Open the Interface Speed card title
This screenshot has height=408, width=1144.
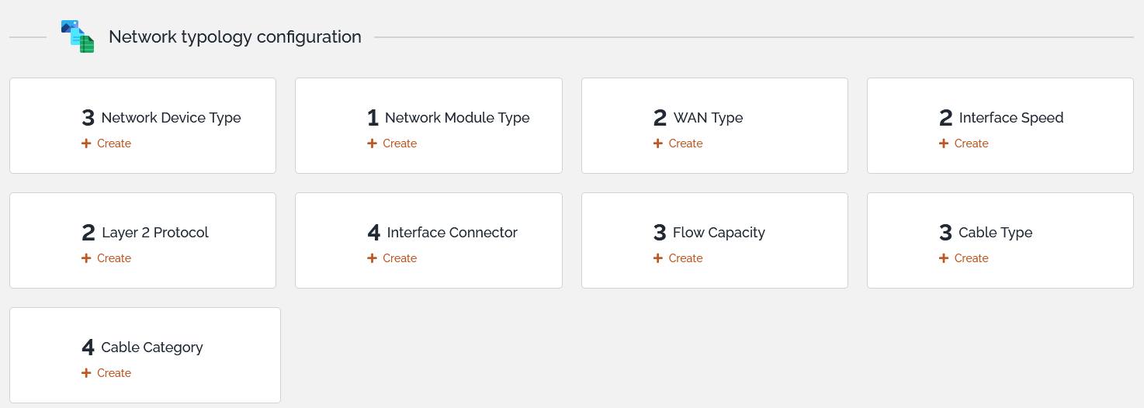(1011, 118)
